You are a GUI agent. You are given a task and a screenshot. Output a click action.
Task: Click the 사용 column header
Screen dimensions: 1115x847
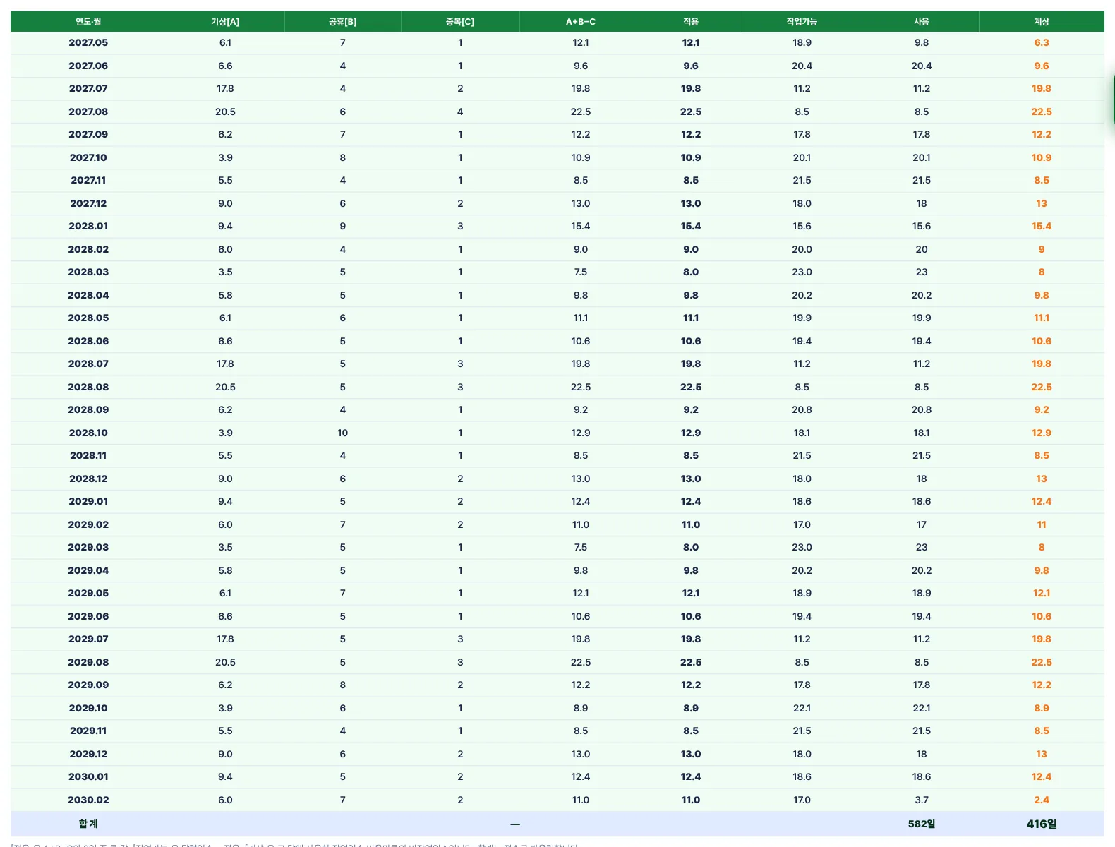tap(922, 22)
